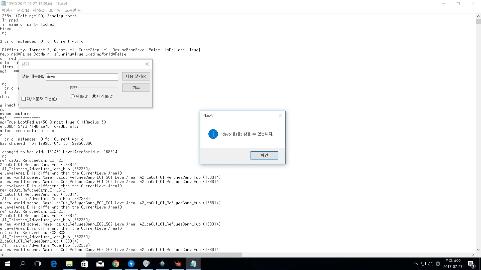Click the 찾을 내용 search text field
The width and height of the screenshot is (481, 270).
[82, 77]
